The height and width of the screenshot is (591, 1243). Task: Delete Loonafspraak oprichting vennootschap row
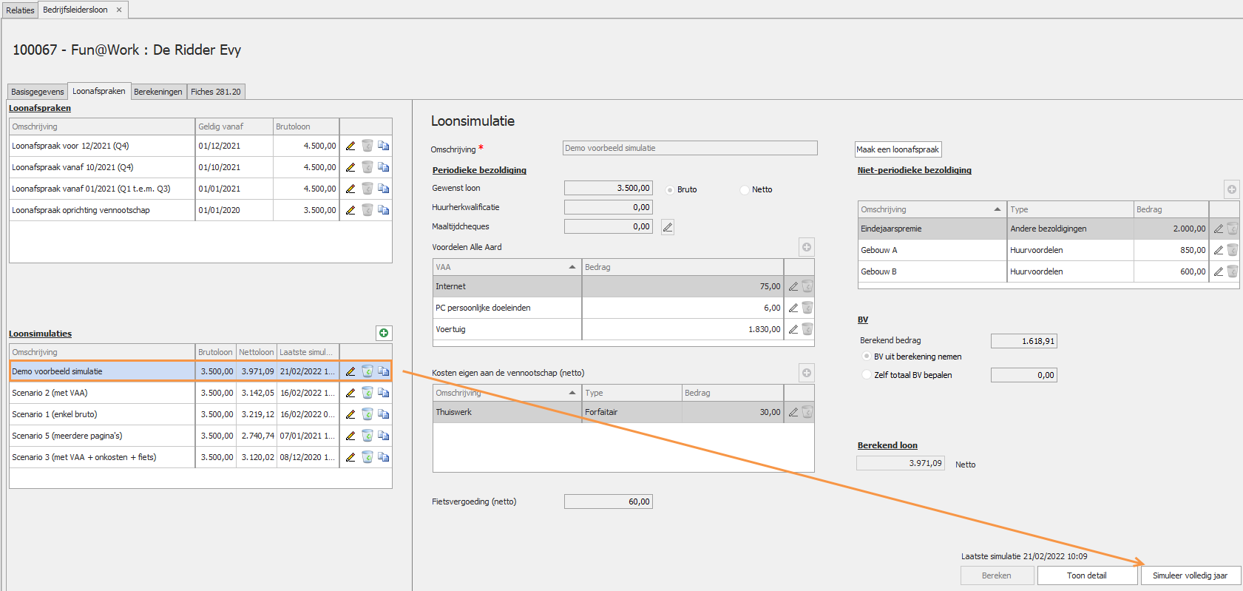pyautogui.click(x=367, y=210)
